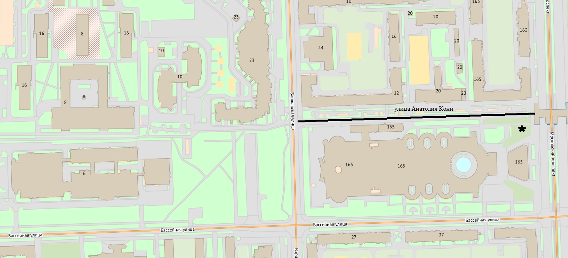Click the large curved building labeled 23
The width and height of the screenshot is (568, 258).
[252, 60]
